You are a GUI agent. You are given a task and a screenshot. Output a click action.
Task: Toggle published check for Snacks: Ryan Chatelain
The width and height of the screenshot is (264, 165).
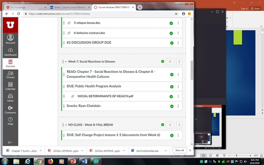(x=171, y=106)
